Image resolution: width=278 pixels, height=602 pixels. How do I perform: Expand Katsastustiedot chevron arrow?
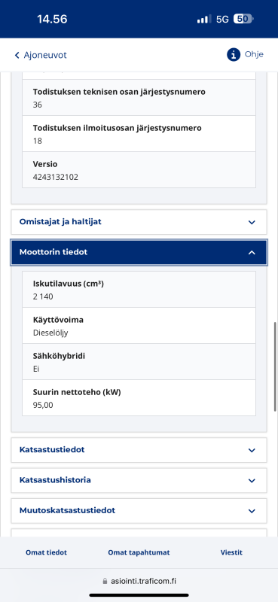252,450
